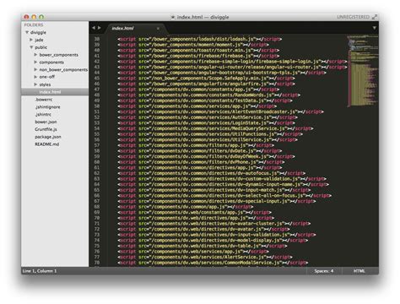Expand the bower_components folder
The width and height of the screenshot is (400, 304).
[x=35, y=55]
